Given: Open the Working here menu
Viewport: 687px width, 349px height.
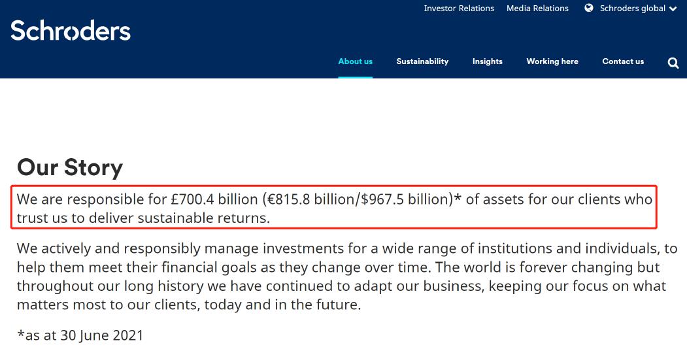Looking at the screenshot, I should point(552,61).
